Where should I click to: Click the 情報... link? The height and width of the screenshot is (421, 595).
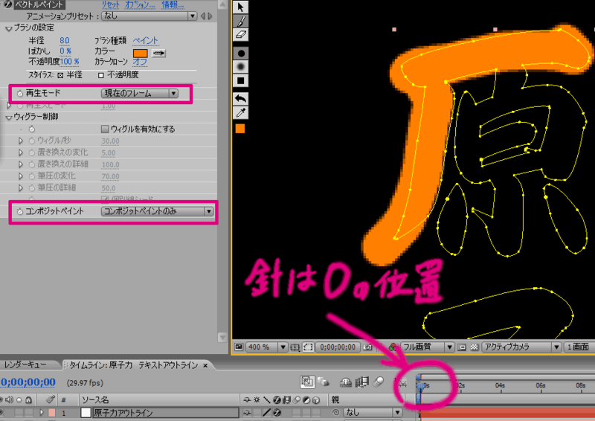tap(173, 5)
